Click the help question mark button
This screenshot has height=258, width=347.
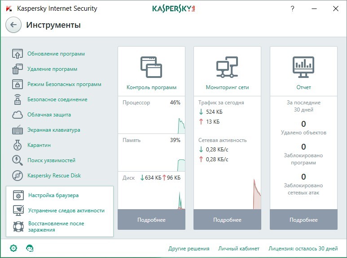click(292, 9)
